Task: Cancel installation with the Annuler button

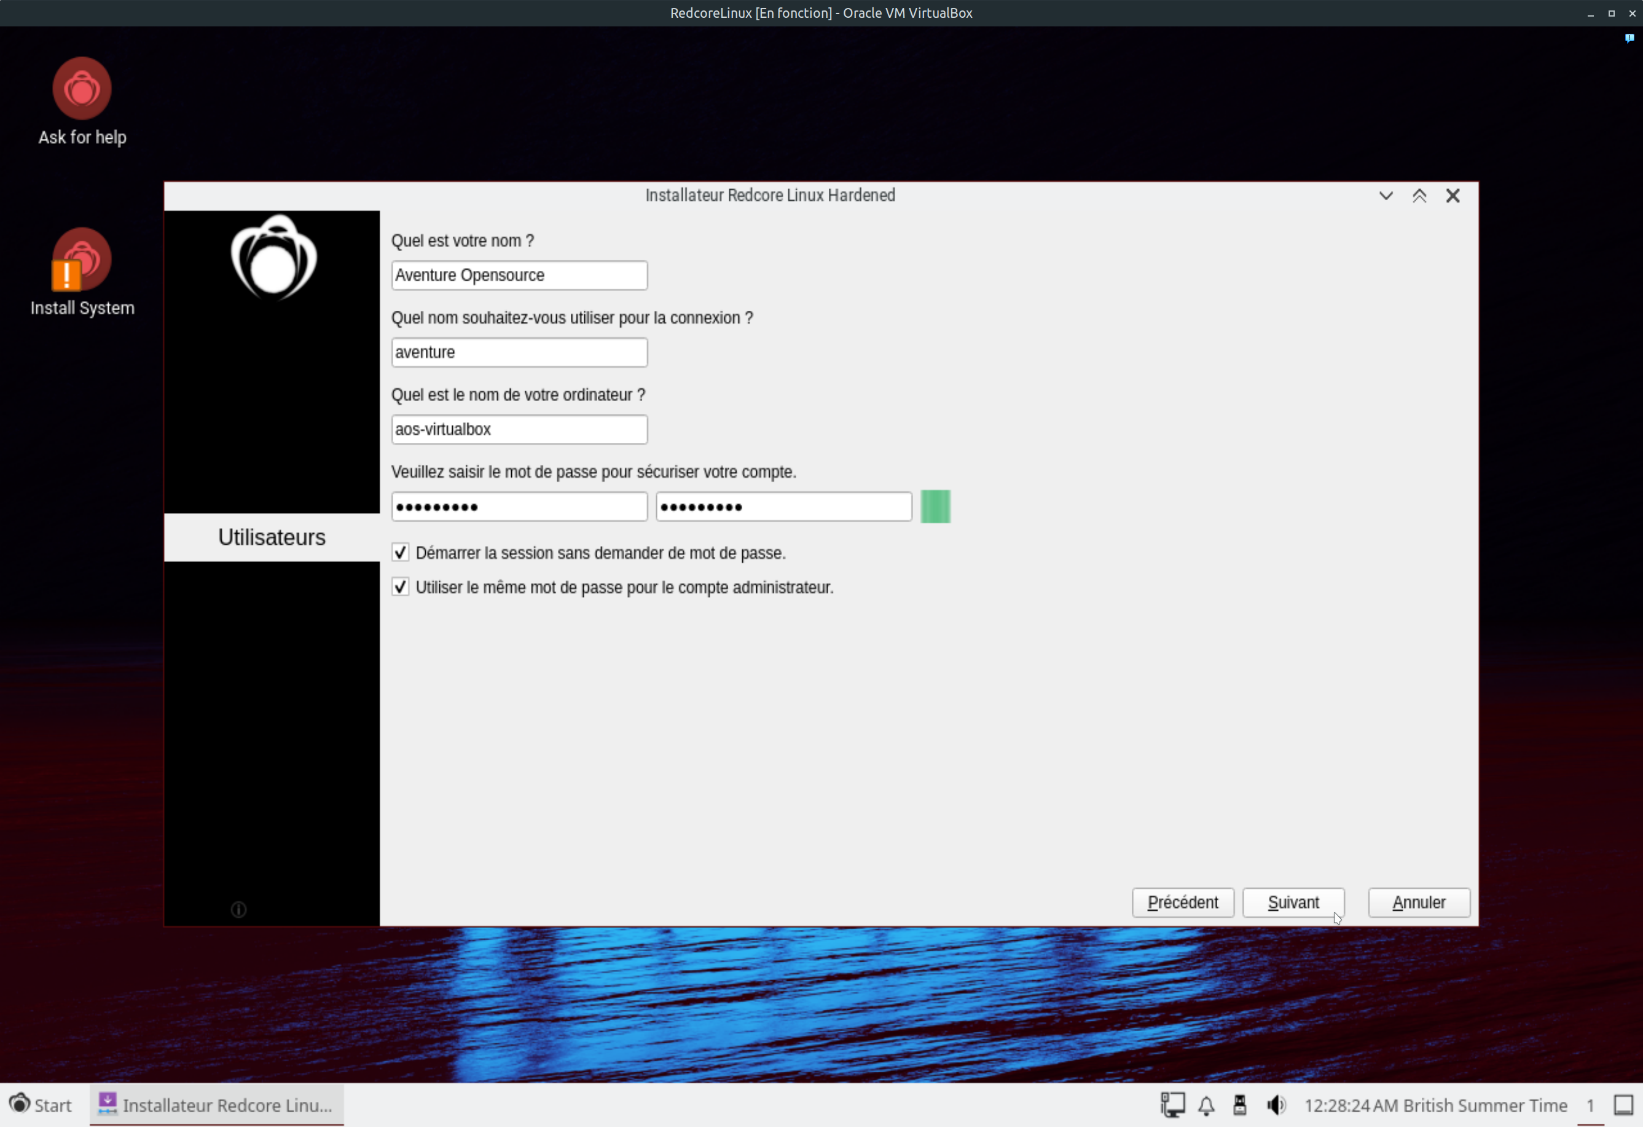Action: tap(1418, 902)
